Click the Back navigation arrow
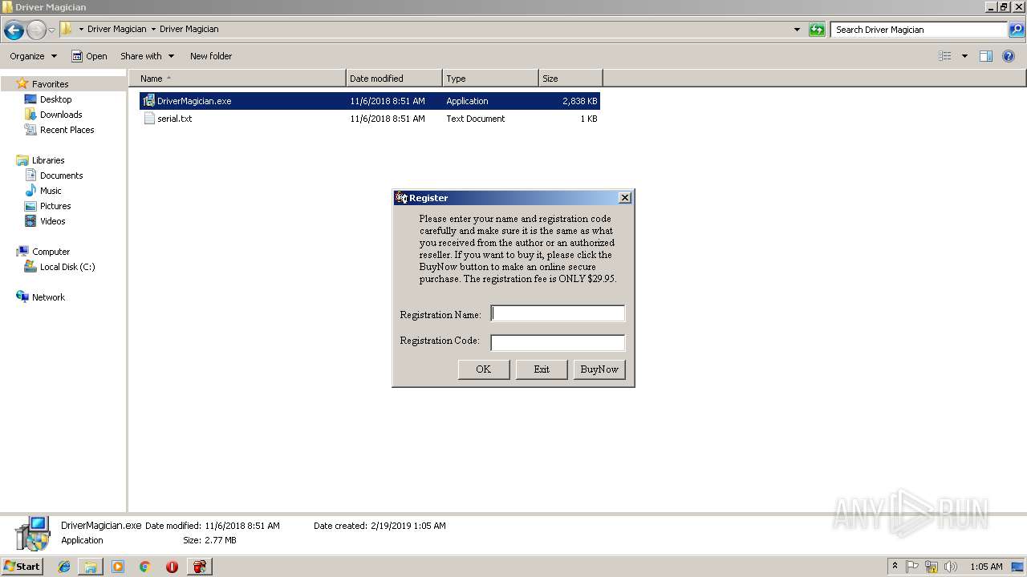 14,30
